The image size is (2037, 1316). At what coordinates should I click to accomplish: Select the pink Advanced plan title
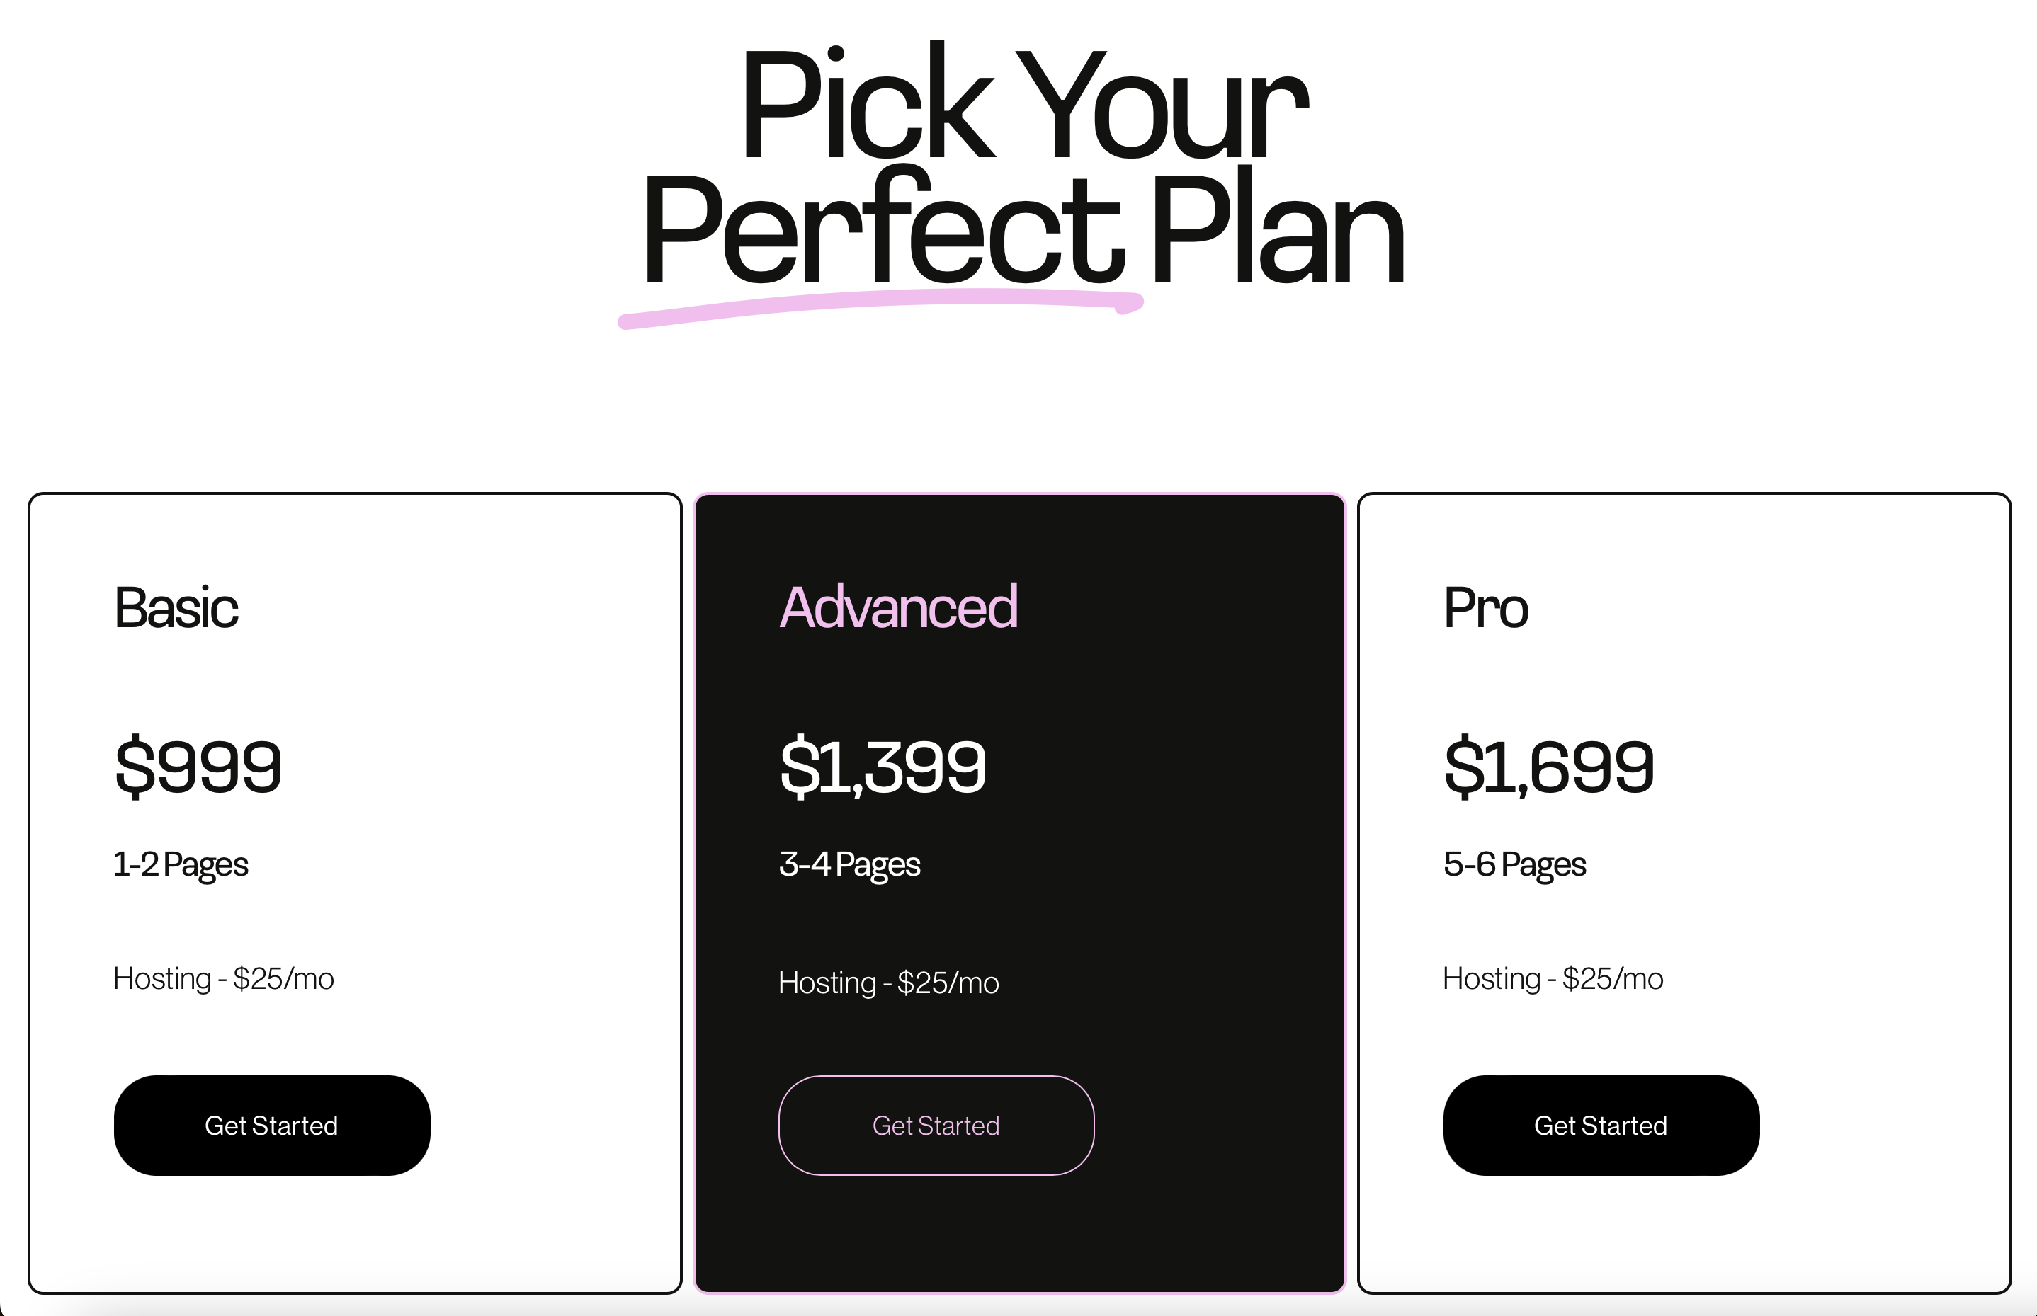(898, 607)
